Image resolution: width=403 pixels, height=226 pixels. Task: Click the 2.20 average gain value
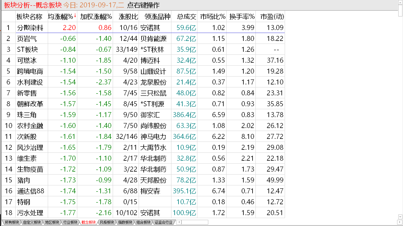coord(69,28)
